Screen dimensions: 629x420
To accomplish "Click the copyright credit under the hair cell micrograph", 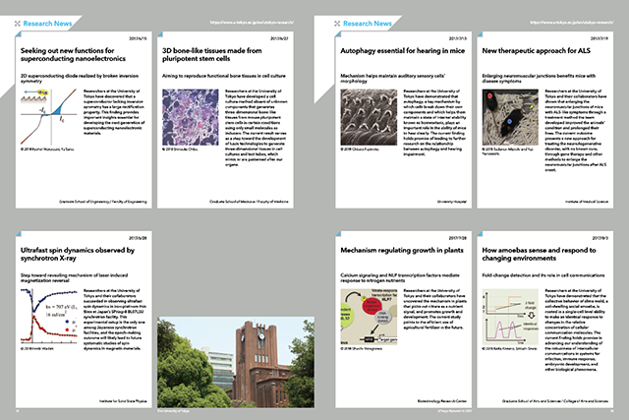I will tap(360, 149).
